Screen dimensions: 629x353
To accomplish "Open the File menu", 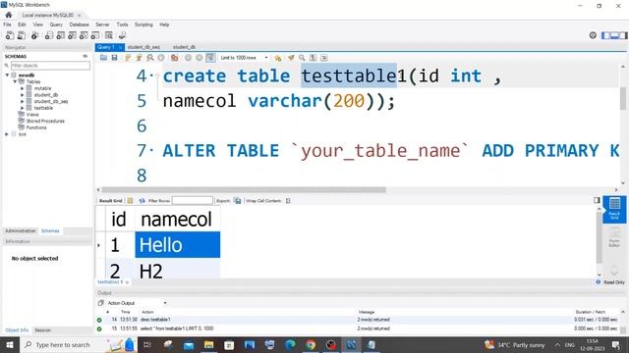I will (x=7, y=25).
